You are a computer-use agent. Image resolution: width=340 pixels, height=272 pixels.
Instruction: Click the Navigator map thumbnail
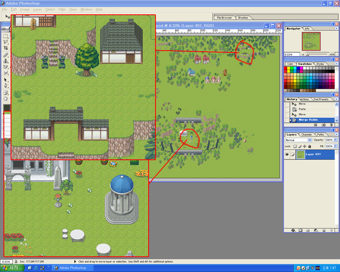pos(311,41)
